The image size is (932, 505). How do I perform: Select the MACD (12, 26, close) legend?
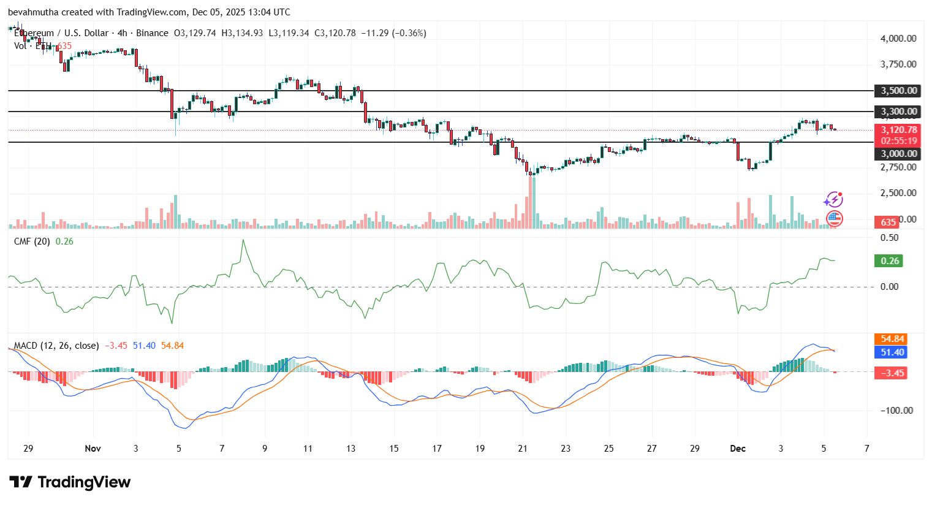click(x=56, y=346)
